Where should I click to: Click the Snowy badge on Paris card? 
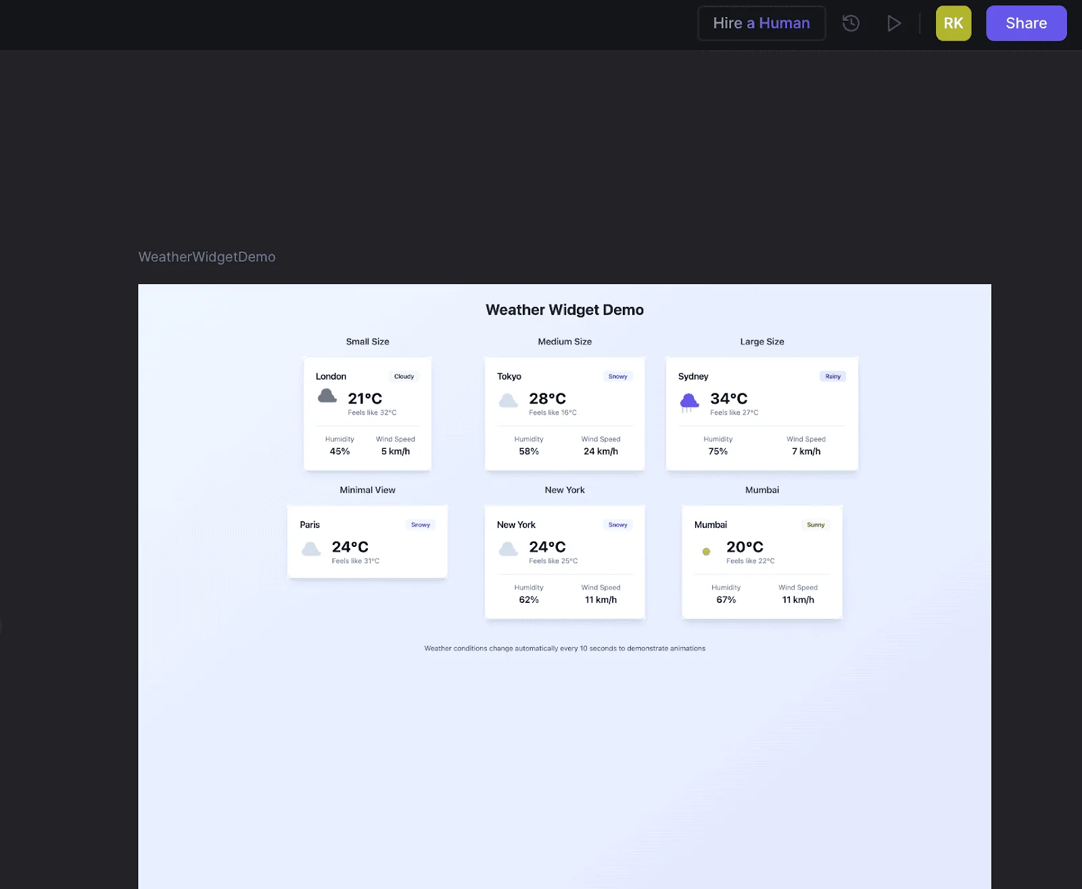coord(420,525)
